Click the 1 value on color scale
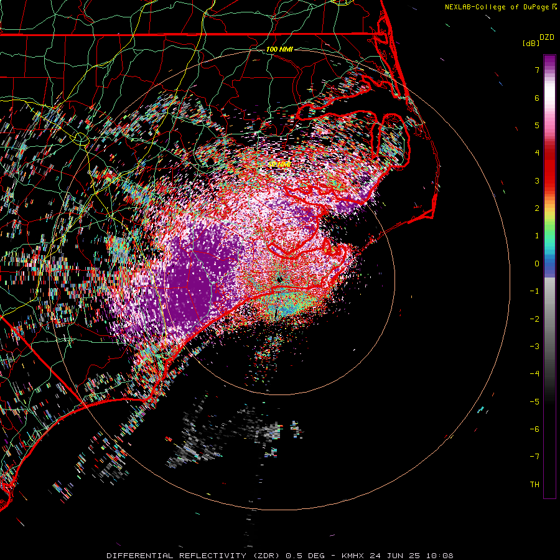This screenshot has width=560, height=560. click(537, 236)
